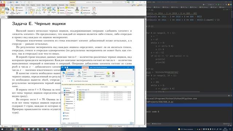This screenshot has height=131, width=233.
Task: Open the Clipboard dropdown in ribbon
Action: tap(23, 11)
